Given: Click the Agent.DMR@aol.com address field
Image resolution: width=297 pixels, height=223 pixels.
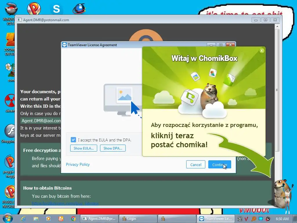Looking at the screenshot, I should pos(41,121).
